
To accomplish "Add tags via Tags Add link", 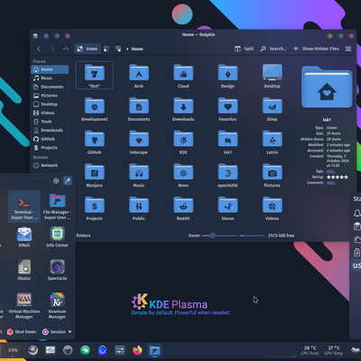I will (331, 171).
